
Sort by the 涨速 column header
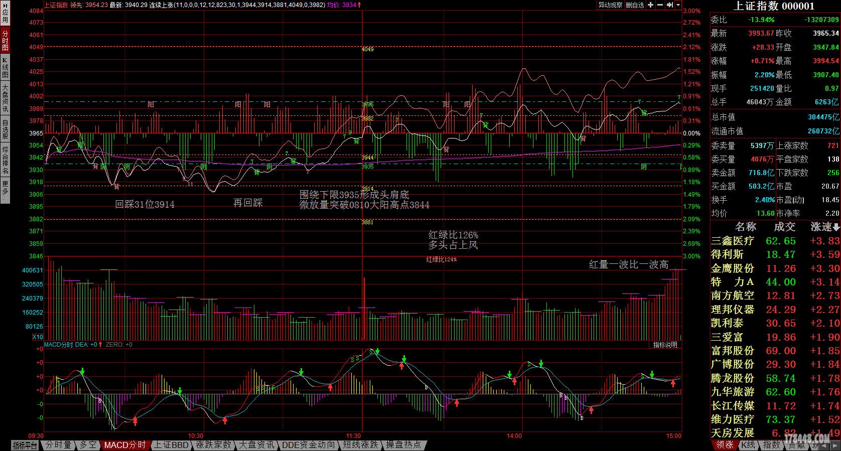825,227
